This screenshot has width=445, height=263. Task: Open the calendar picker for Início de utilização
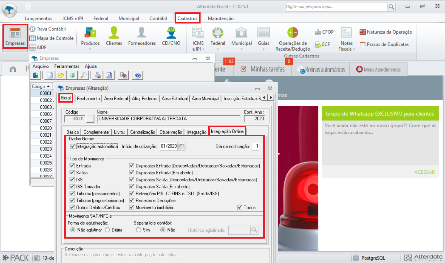pos(181,146)
